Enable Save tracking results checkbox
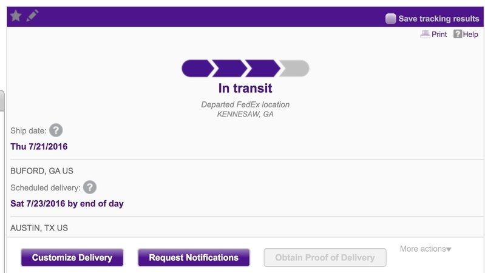The height and width of the screenshot is (273, 485). point(391,19)
